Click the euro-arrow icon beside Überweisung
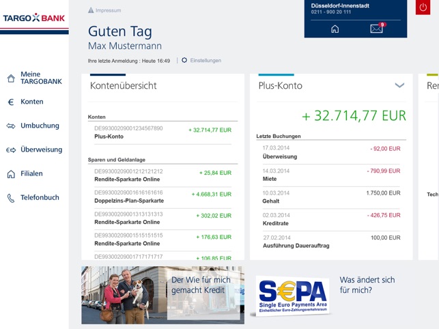This screenshot has height=329, width=439. point(11,150)
